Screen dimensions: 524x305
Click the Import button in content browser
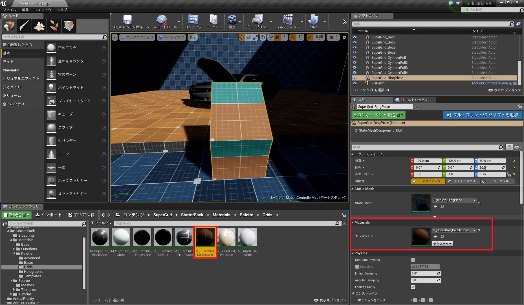coord(49,215)
